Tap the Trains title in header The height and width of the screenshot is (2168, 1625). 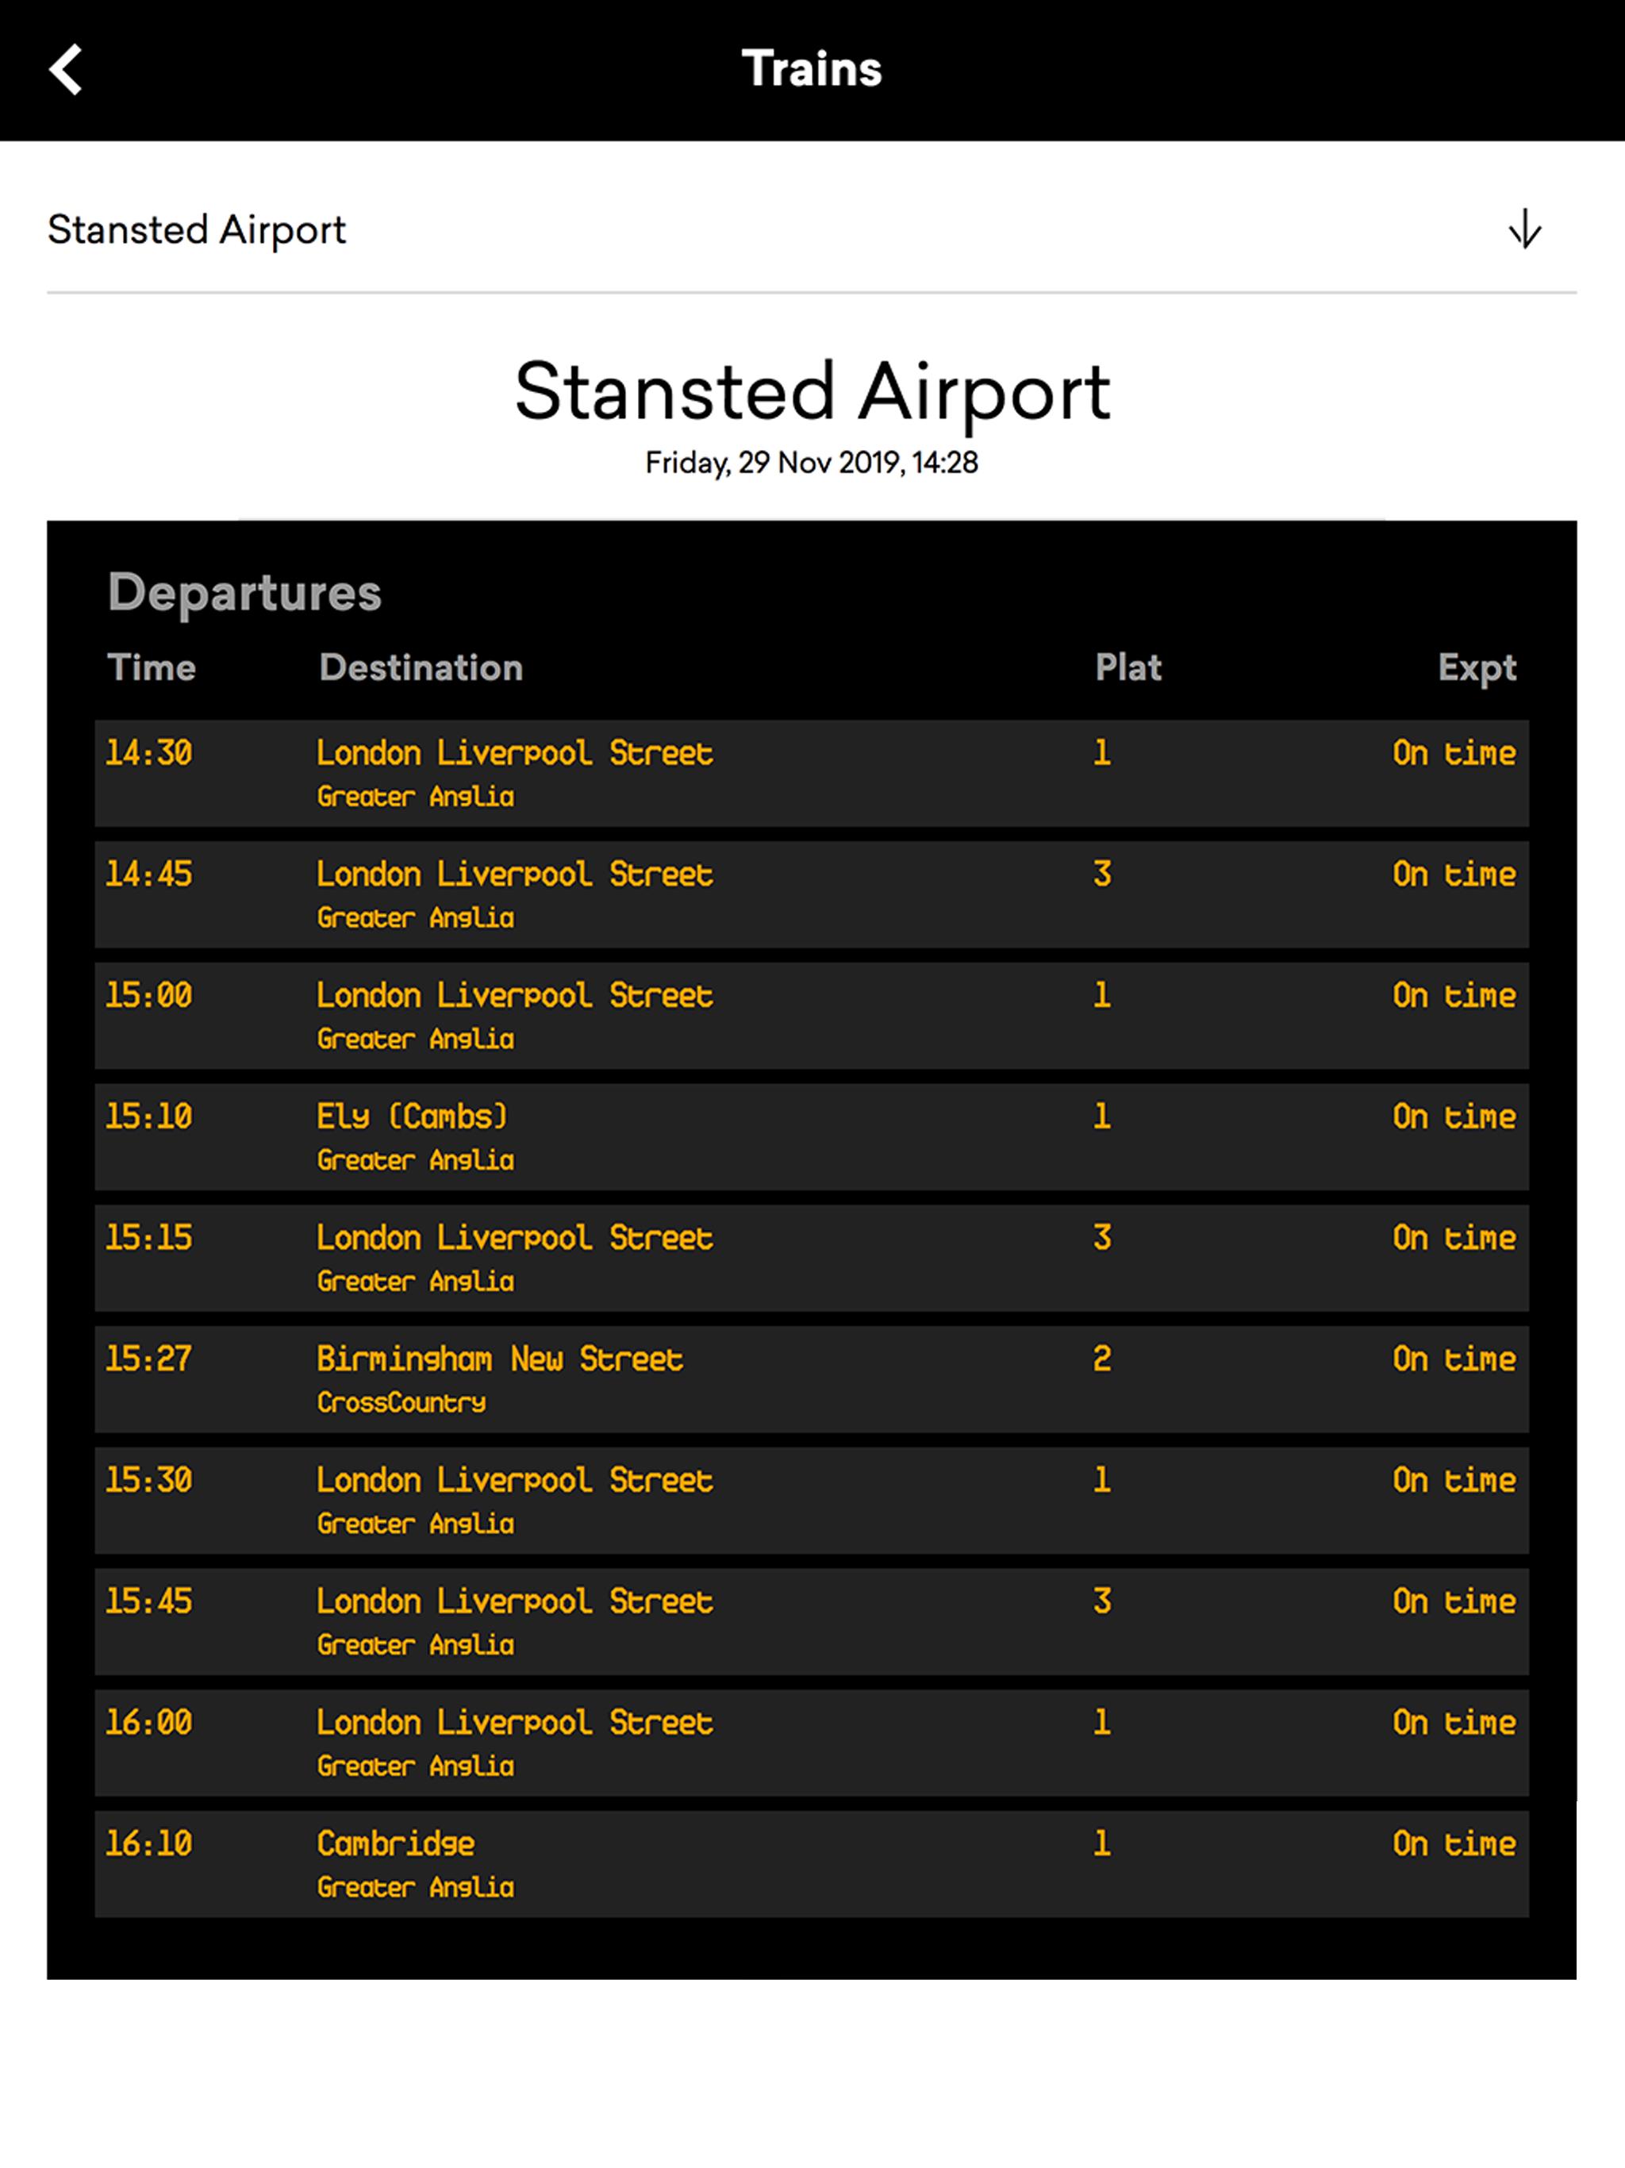tap(812, 68)
